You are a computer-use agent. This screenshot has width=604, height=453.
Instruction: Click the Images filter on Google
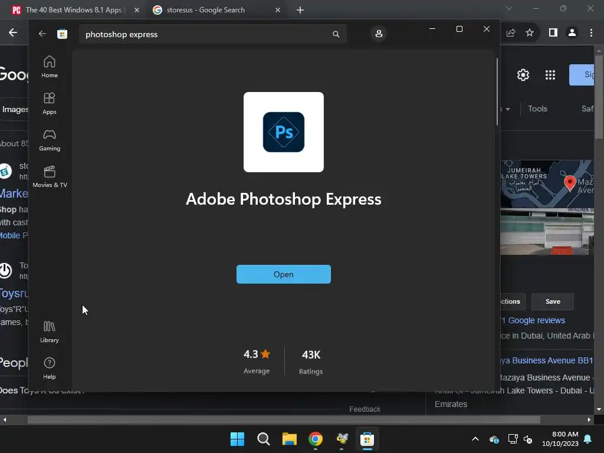pos(15,109)
